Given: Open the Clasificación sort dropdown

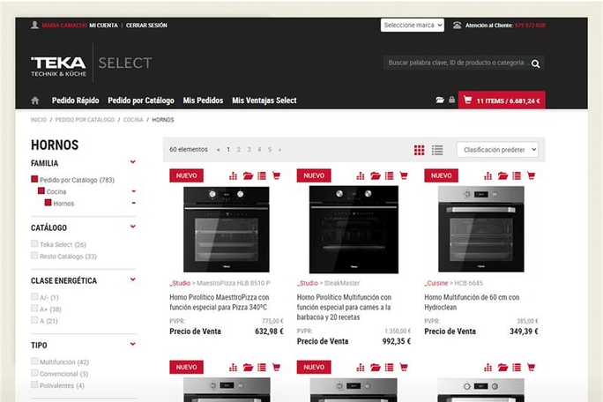Looking at the screenshot, I should (x=497, y=150).
